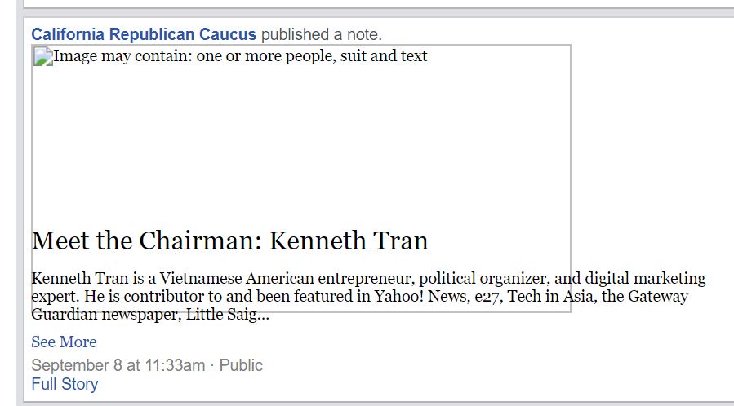
Task: Click the broken image placeholder icon
Action: [x=43, y=56]
